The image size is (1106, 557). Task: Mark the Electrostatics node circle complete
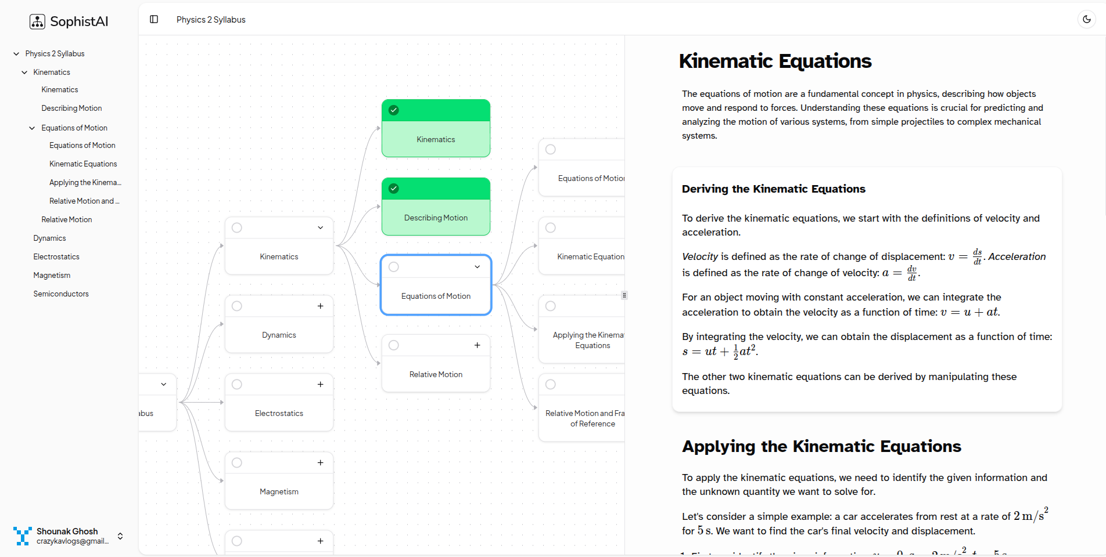pyautogui.click(x=237, y=384)
